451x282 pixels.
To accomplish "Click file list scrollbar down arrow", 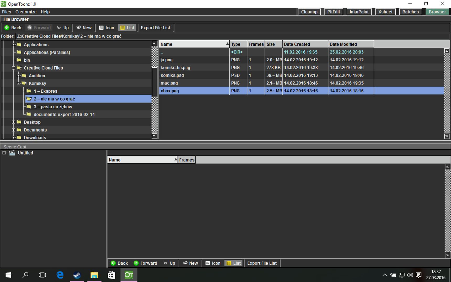I will point(447,136).
